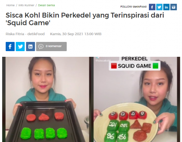Open the 0 komentar button
This screenshot has height=142, width=182.
click(51, 47)
